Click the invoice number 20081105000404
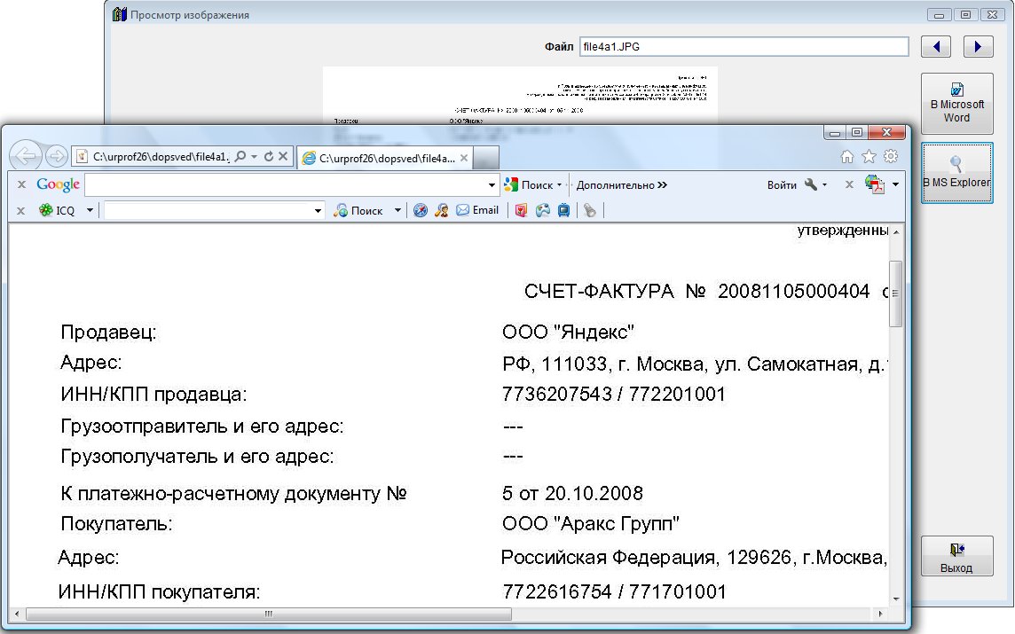Screen dimensions: 1015x634 point(793,291)
